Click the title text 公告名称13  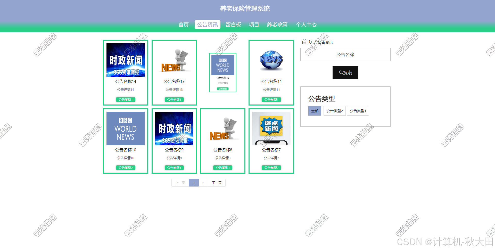click(174, 81)
